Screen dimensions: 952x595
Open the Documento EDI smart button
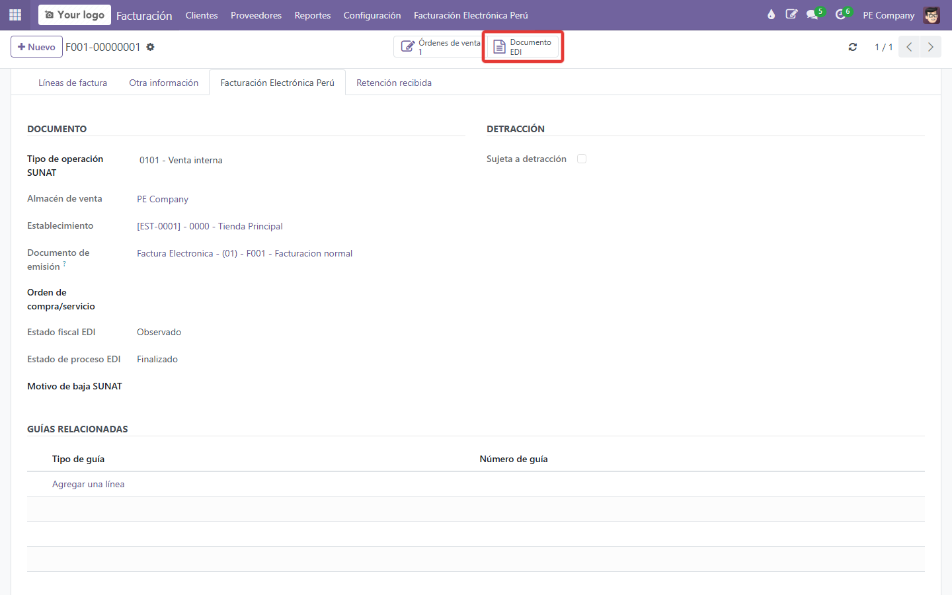[523, 47]
